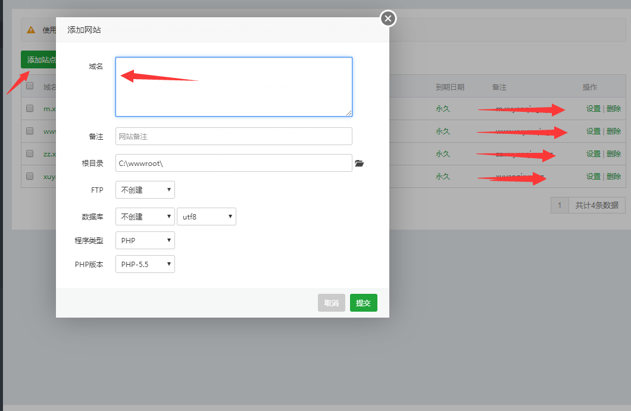Click 永久 expiry in the first row

click(x=443, y=109)
